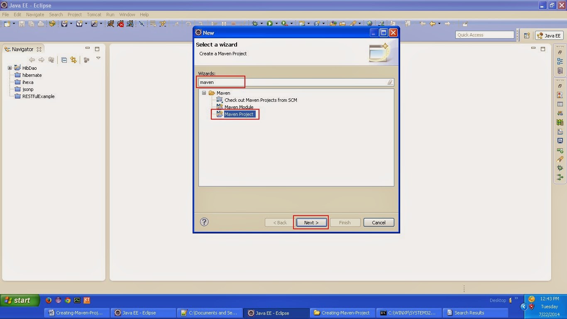Click the Restart Tomcat icon
The width and height of the screenshot is (567, 319).
tap(130, 24)
